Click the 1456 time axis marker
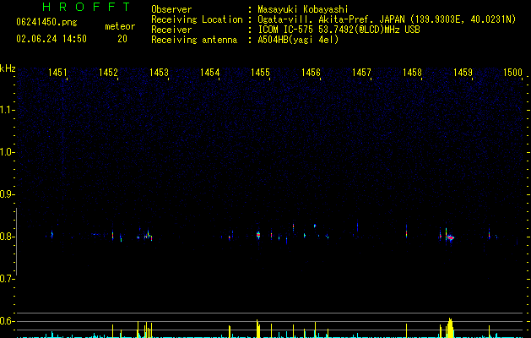The height and width of the screenshot is (338, 531). pos(311,73)
